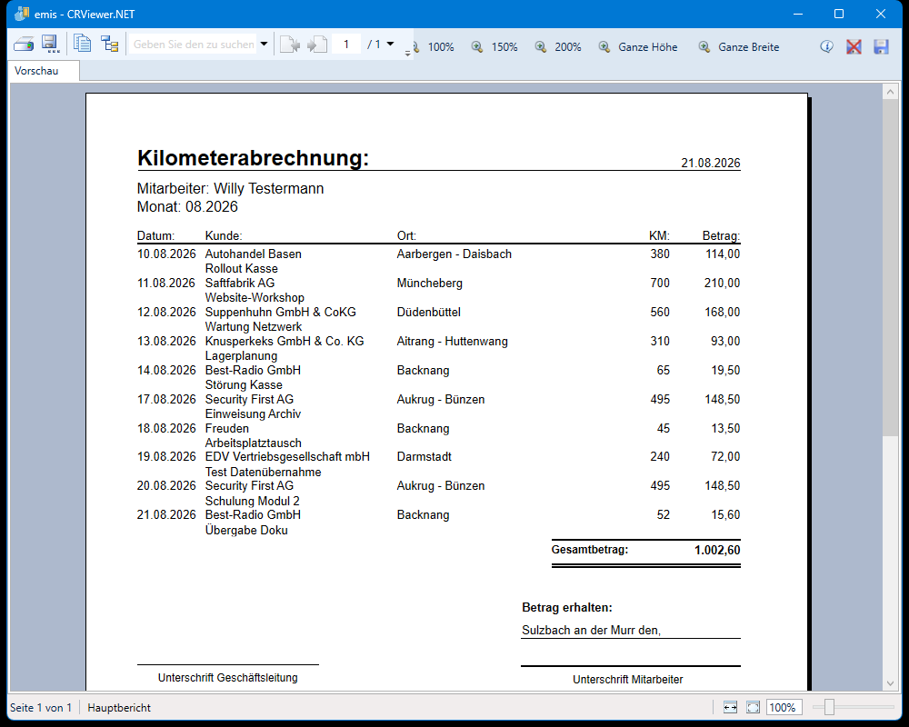Click customer 'Autohandel Basen'

pyautogui.click(x=254, y=254)
